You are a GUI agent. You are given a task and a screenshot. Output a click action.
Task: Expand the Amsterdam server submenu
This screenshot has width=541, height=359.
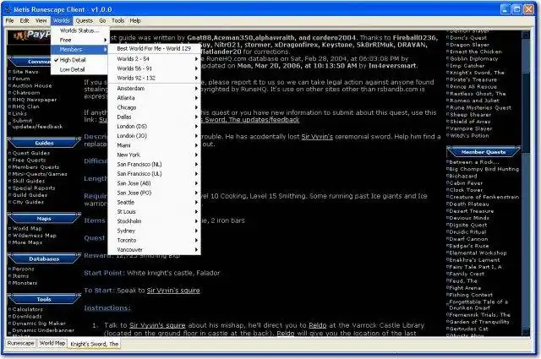tap(154, 89)
